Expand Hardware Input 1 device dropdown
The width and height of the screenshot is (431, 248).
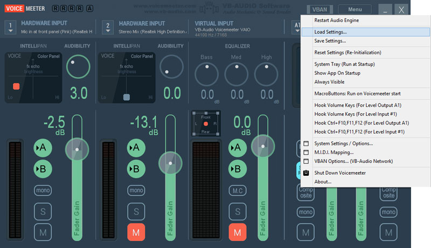pos(10,27)
